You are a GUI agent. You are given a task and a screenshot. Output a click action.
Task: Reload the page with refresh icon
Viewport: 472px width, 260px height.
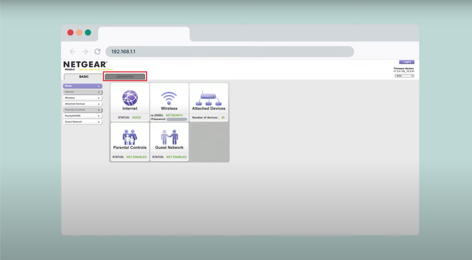tap(97, 51)
